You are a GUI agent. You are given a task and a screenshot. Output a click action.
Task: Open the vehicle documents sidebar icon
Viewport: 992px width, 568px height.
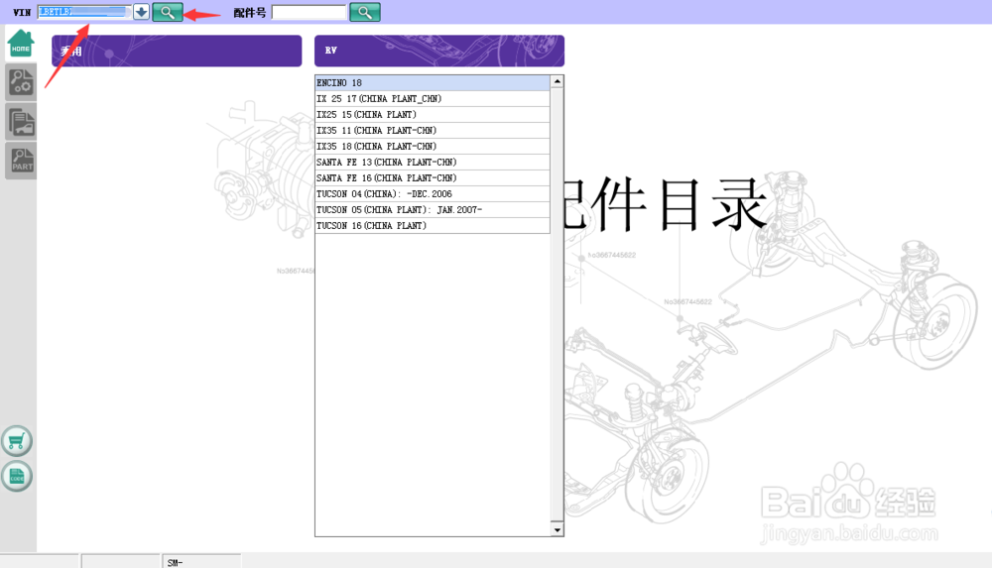pos(21,122)
